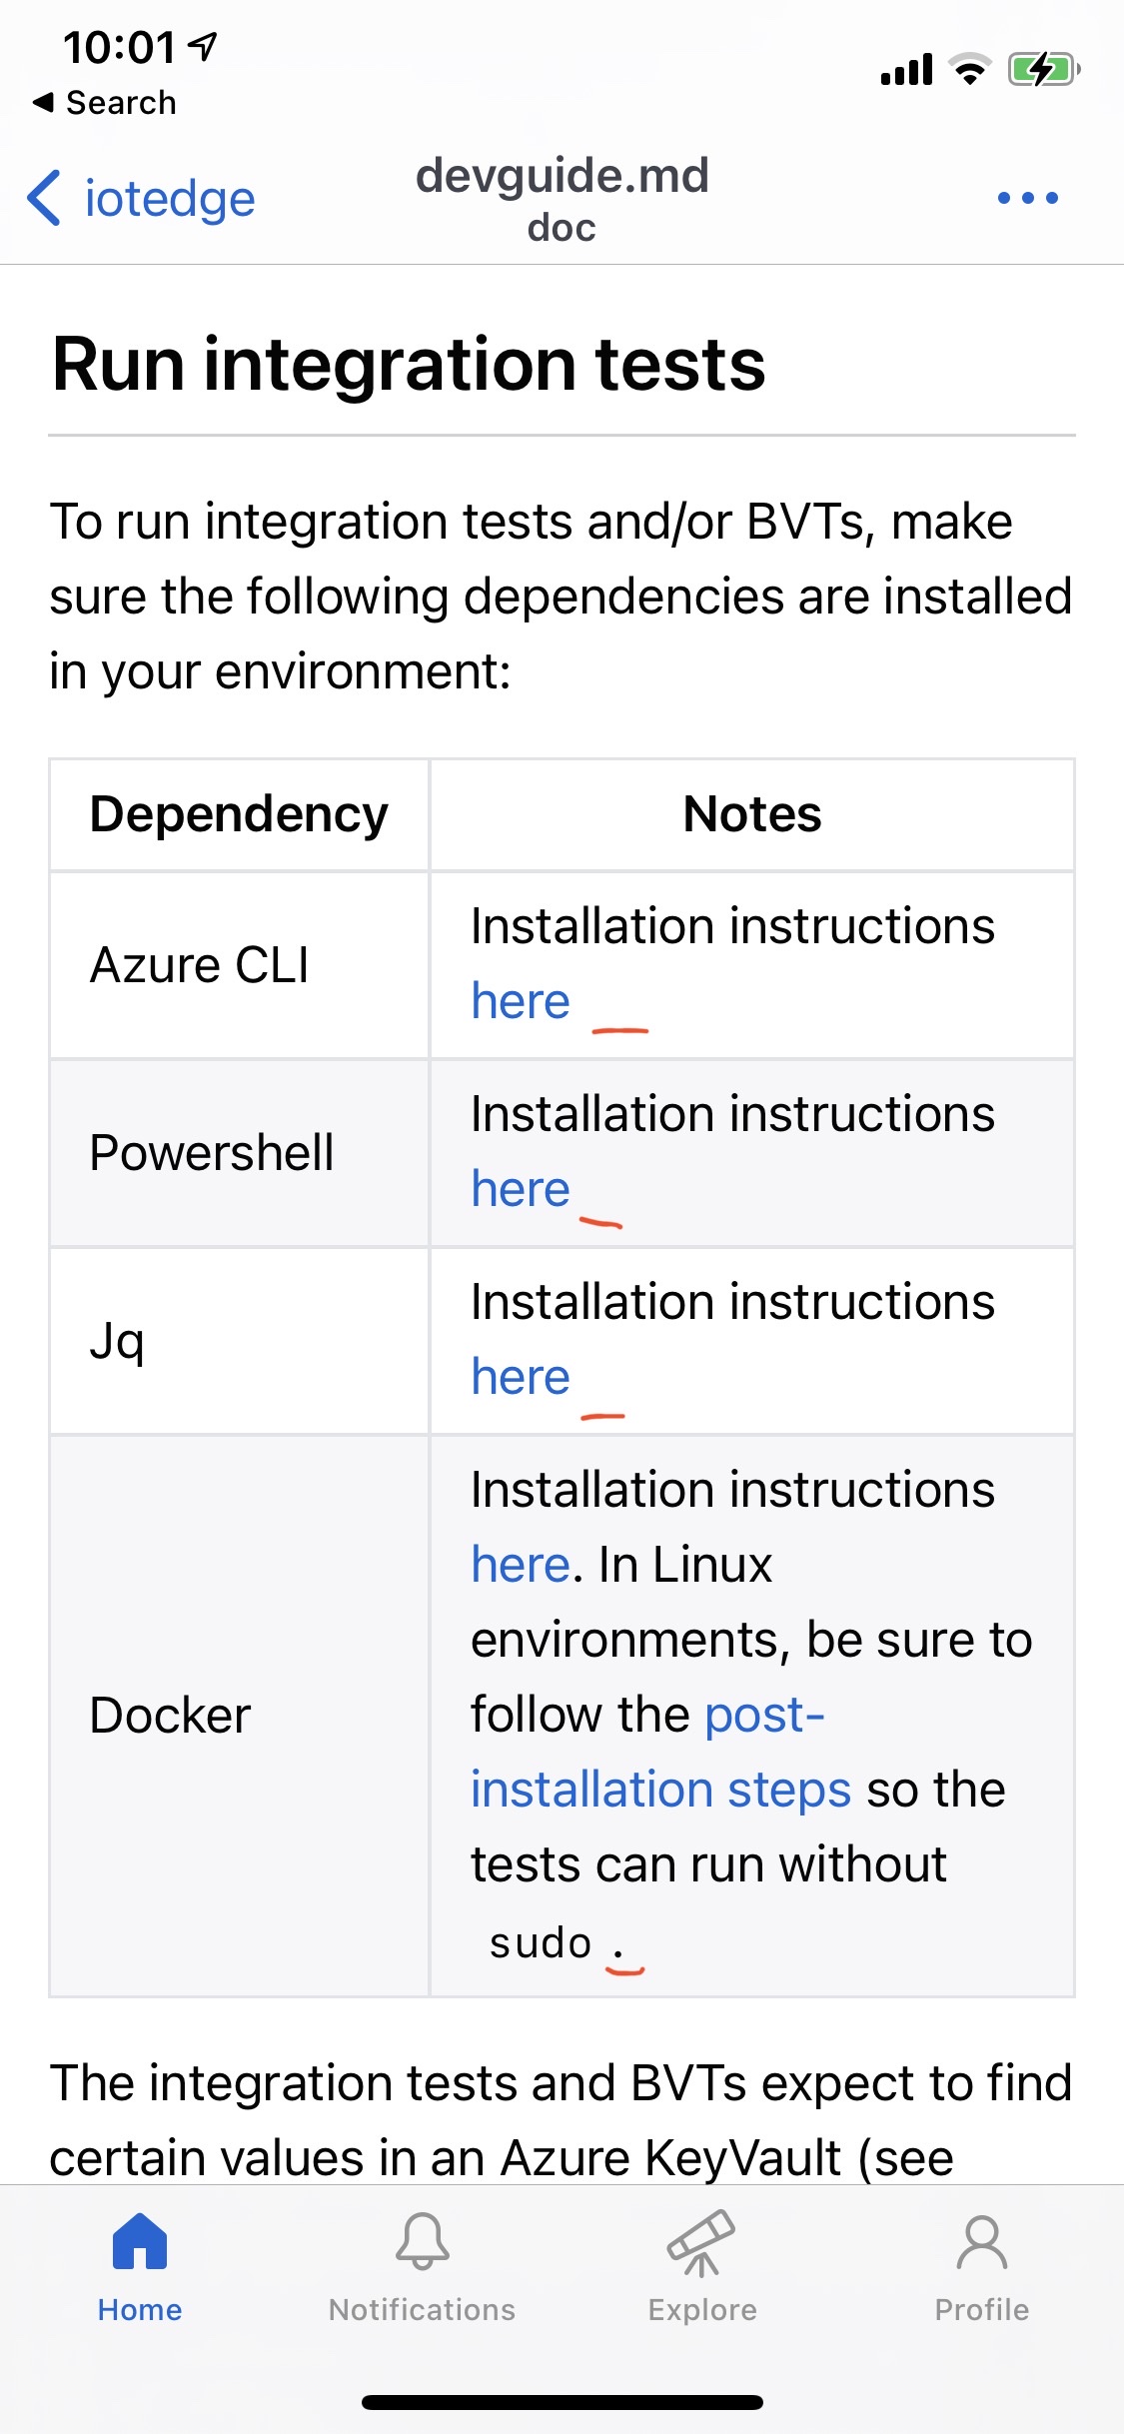The height and width of the screenshot is (2434, 1124).
Task: Open the more options ellipsis menu
Action: (1028, 197)
